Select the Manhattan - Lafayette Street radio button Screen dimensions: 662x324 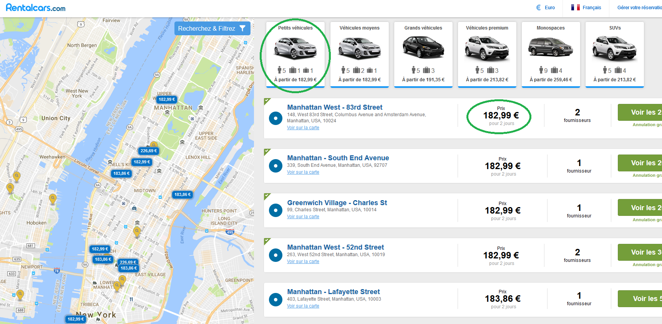pos(275,299)
